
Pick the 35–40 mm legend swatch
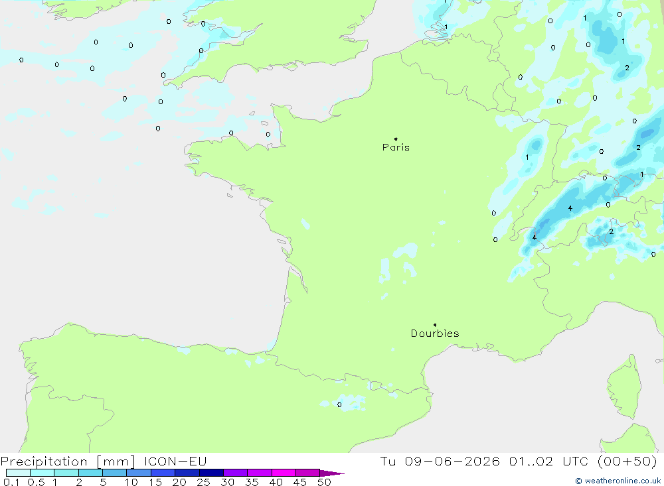[x=260, y=473]
